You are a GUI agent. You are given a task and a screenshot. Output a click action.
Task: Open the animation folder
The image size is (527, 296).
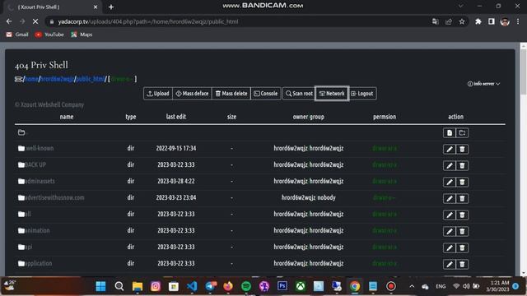37,230
